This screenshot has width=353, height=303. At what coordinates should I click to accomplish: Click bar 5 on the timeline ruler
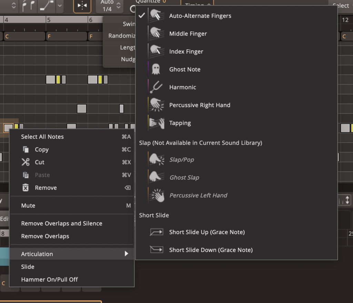[49, 20]
